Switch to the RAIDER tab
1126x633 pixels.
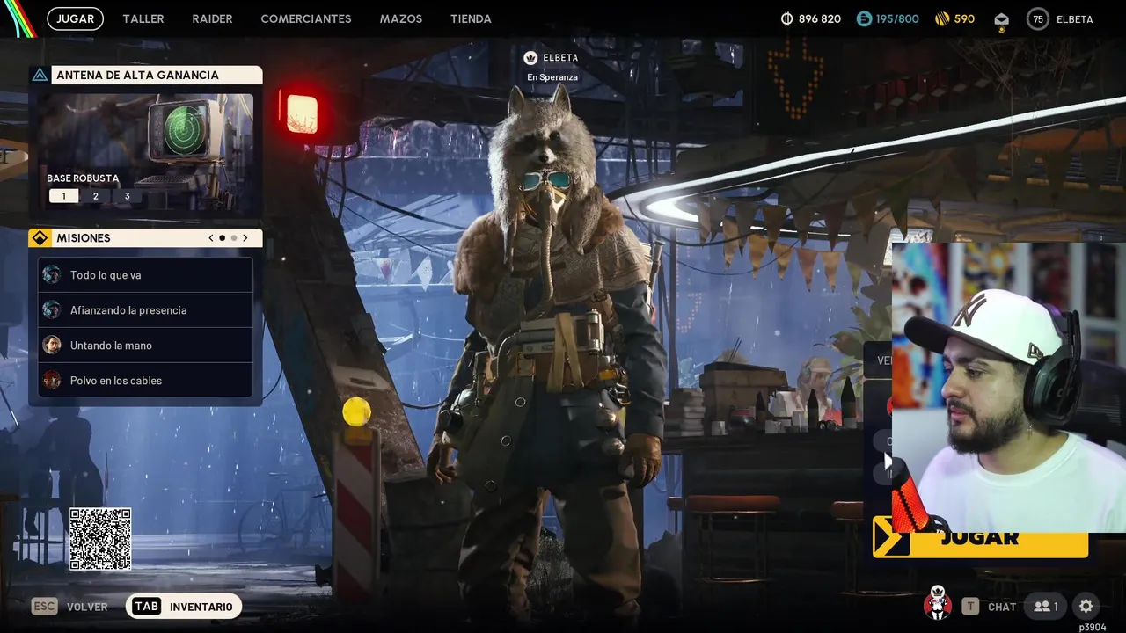(212, 18)
